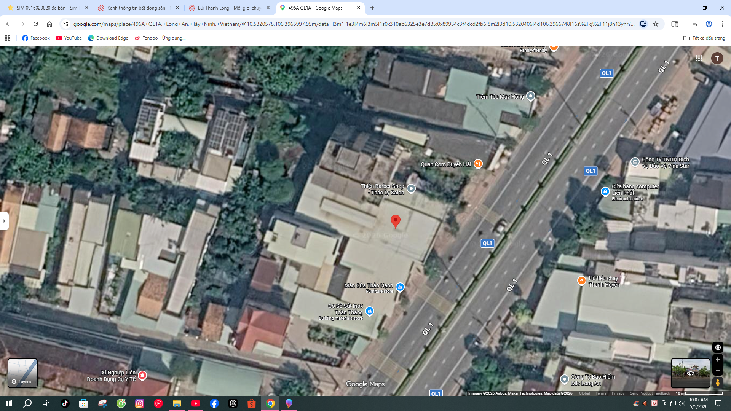Open Instagram from the taskbar
This screenshot has width=731, height=411.
(x=140, y=403)
